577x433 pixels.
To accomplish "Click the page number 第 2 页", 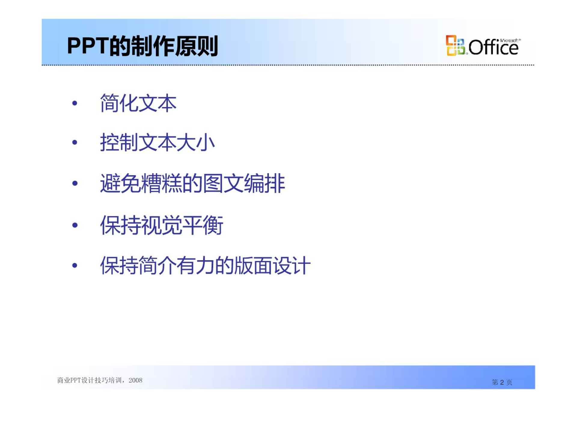I will (x=502, y=382).
